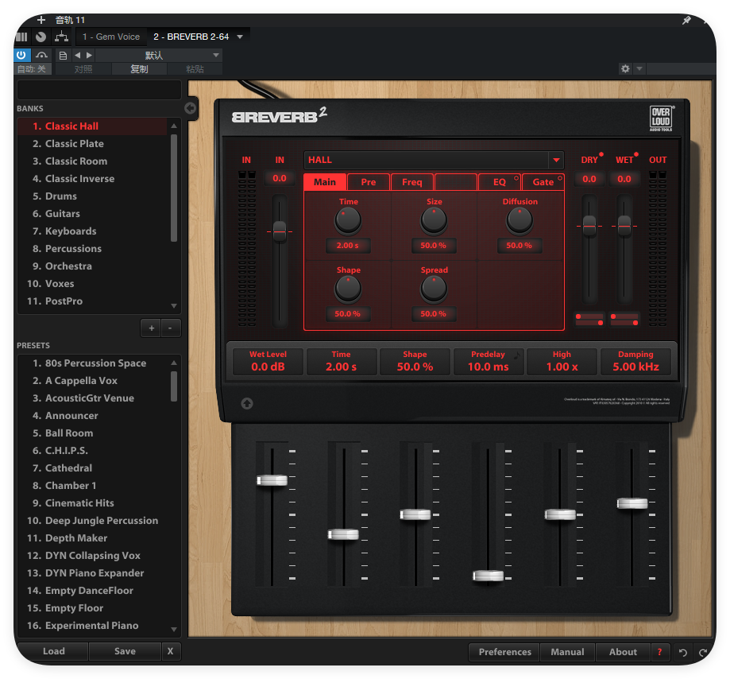730x679 pixels.
Task: Open Preferences
Action: (504, 652)
